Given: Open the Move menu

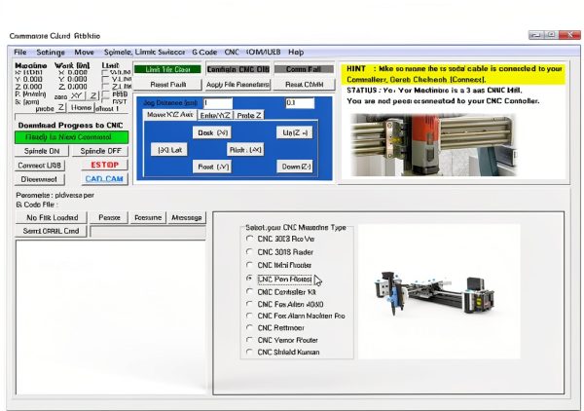Looking at the screenshot, I should pyautogui.click(x=84, y=53).
